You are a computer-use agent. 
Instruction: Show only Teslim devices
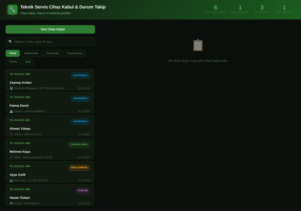click(13, 62)
